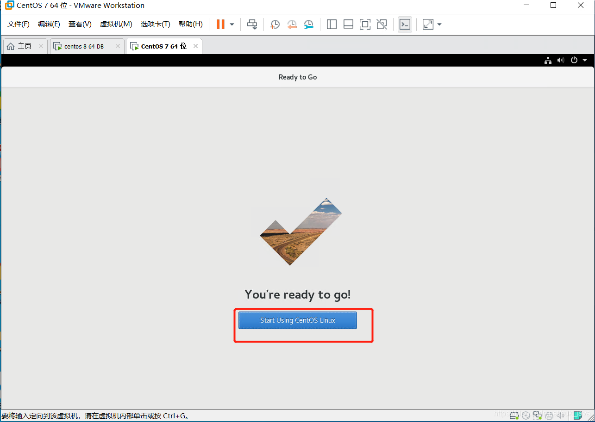
Task: Open the 文件(F) menu
Action: (19, 24)
